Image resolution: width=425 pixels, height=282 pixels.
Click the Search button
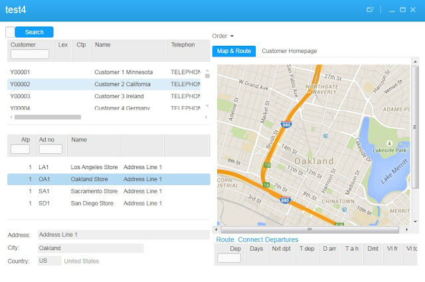point(34,33)
